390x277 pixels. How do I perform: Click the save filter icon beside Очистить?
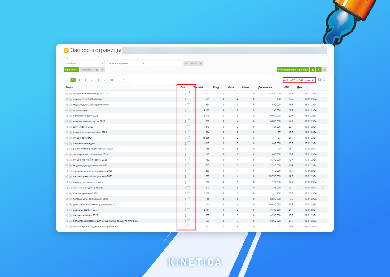pos(97,70)
